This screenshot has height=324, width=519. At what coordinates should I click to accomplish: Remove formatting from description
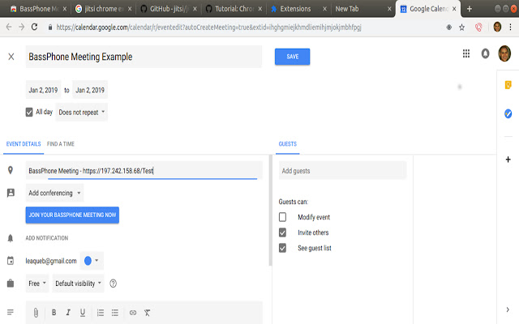[x=148, y=313]
